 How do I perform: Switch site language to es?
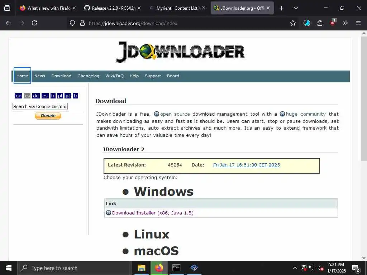tap(45, 96)
